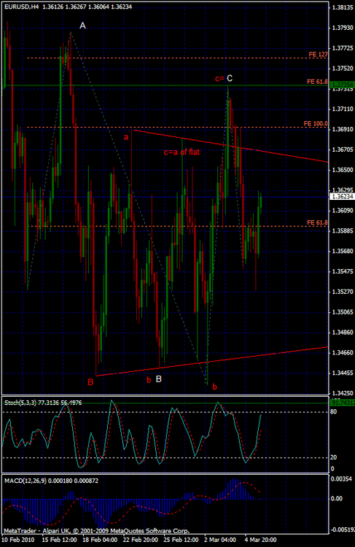355x547 pixels.
Task: Select 1.34860 on the price scale
Action: (343, 333)
